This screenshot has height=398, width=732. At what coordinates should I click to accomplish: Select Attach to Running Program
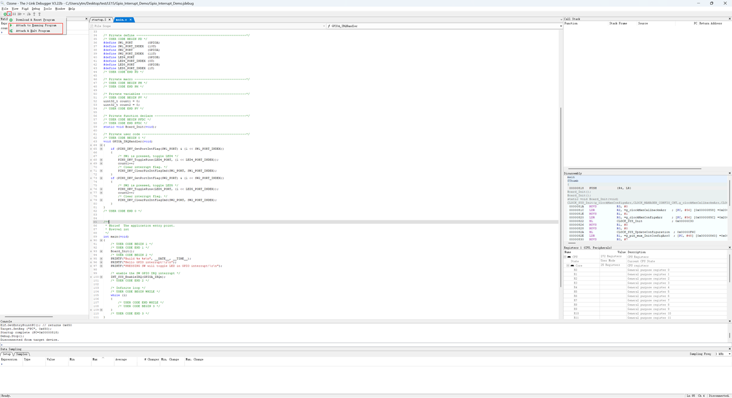click(37, 25)
